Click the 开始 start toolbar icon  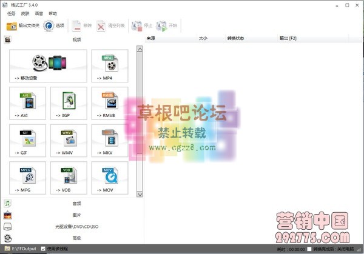[x=161, y=26]
